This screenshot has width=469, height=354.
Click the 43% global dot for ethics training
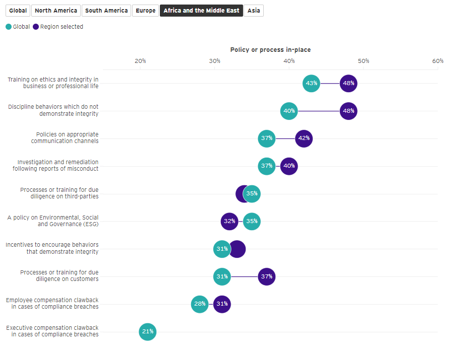coord(311,83)
